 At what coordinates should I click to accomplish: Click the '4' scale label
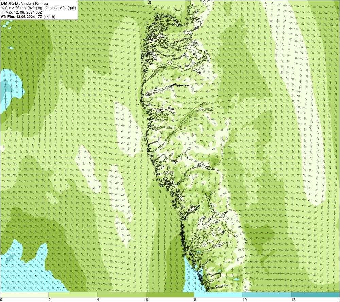click(98, 300)
